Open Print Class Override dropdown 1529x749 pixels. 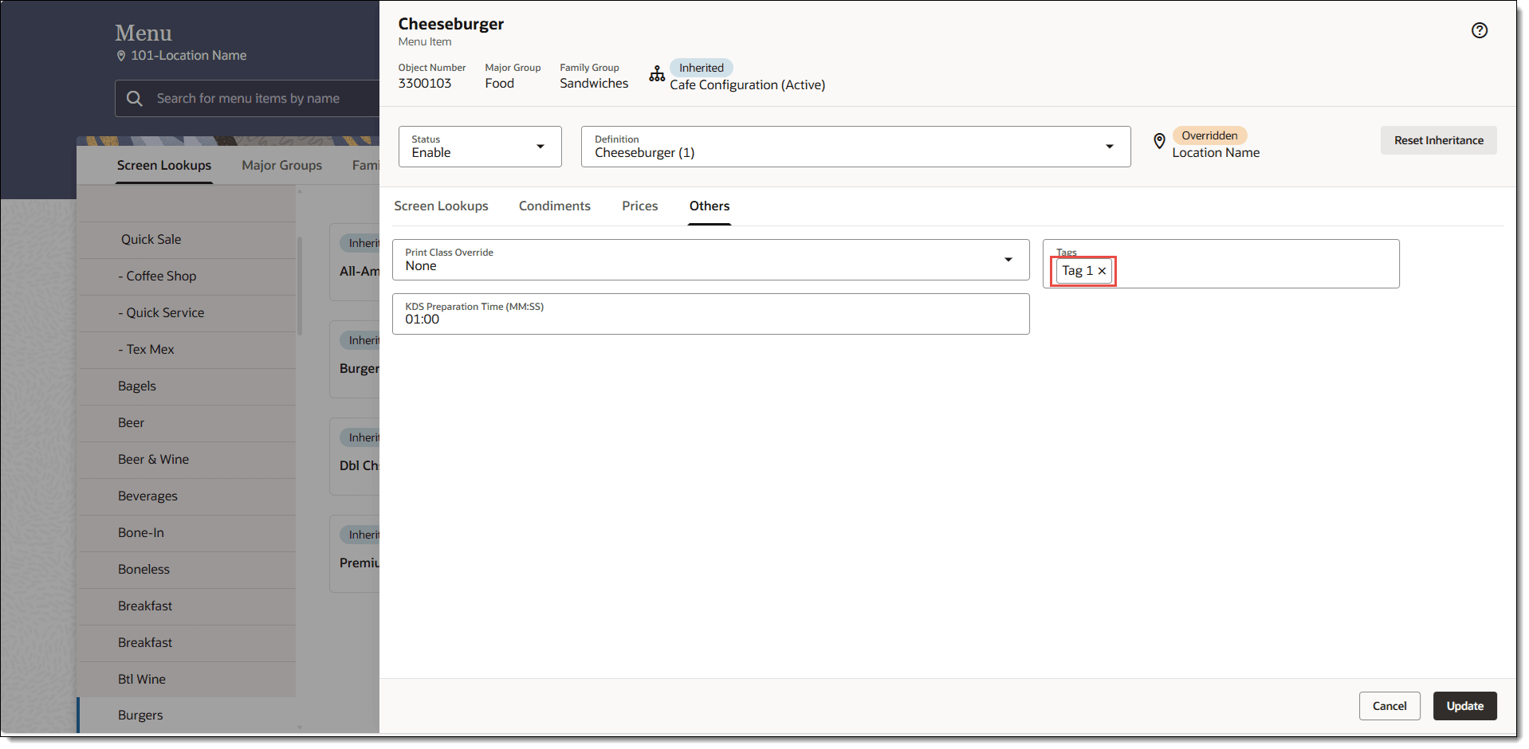[x=710, y=260]
